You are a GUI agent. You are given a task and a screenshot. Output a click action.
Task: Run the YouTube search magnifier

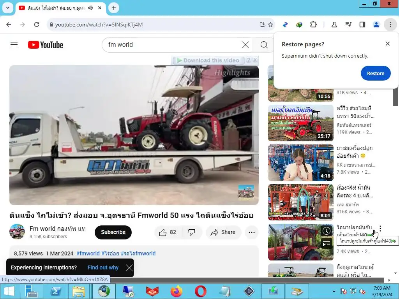[264, 45]
